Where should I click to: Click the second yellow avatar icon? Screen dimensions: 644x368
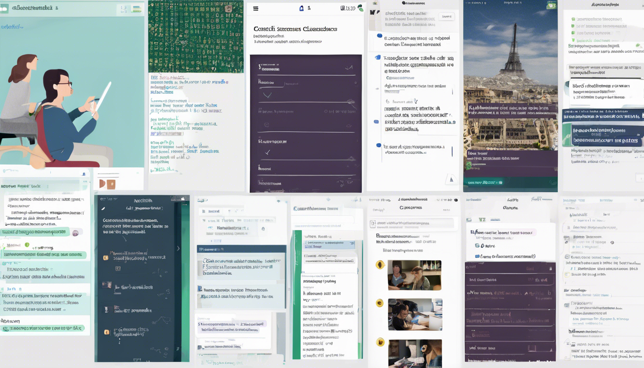pyautogui.click(x=380, y=303)
